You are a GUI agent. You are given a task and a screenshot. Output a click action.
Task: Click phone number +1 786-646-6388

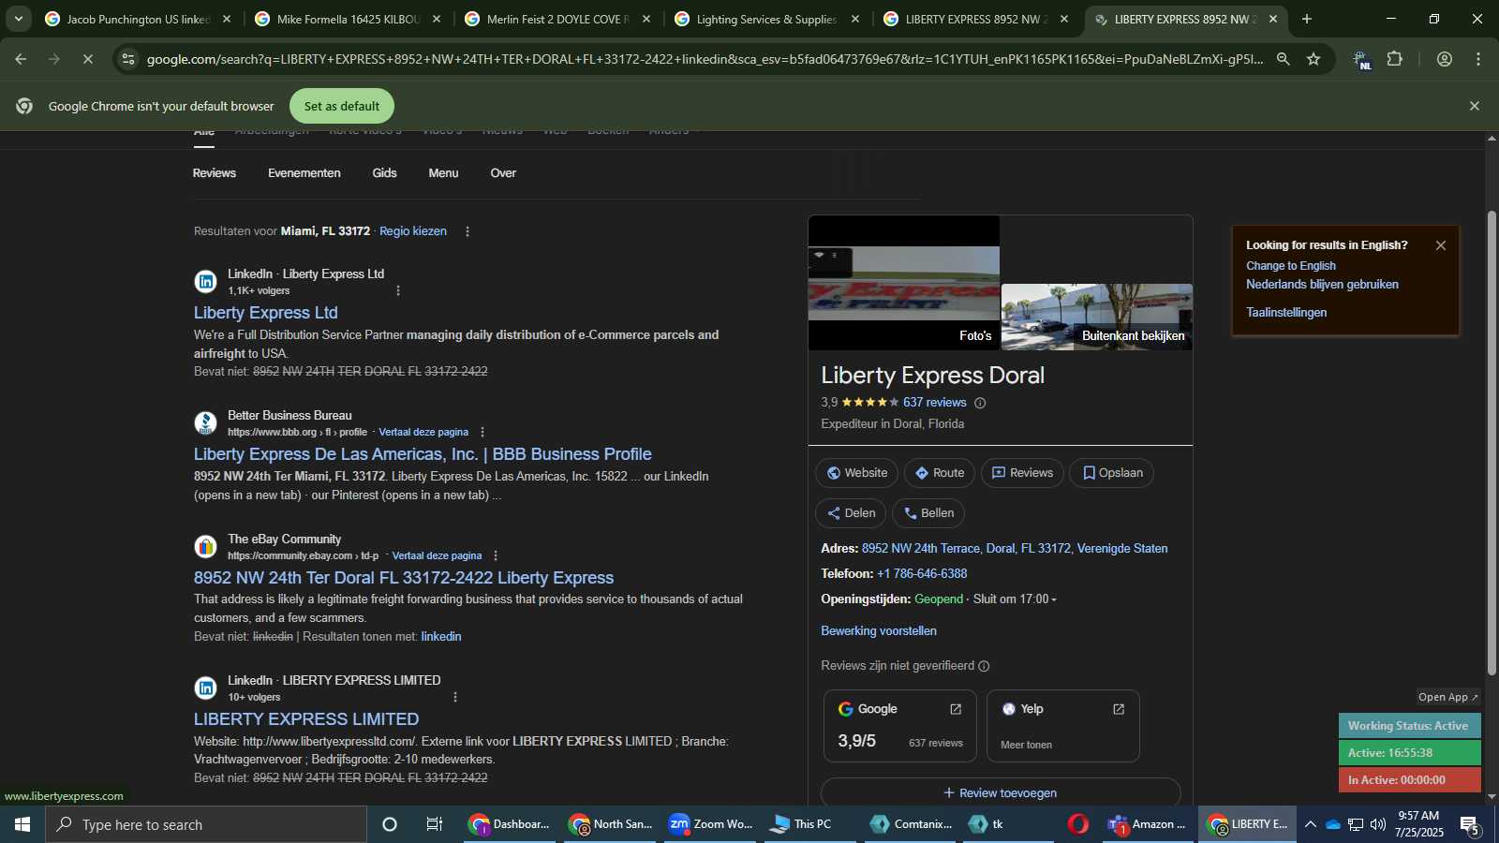point(922,574)
